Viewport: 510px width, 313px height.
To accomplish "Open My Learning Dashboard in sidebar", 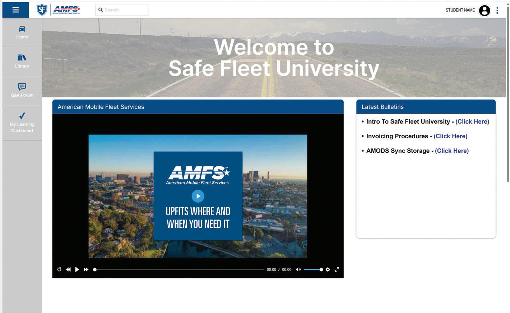I will [x=22, y=123].
